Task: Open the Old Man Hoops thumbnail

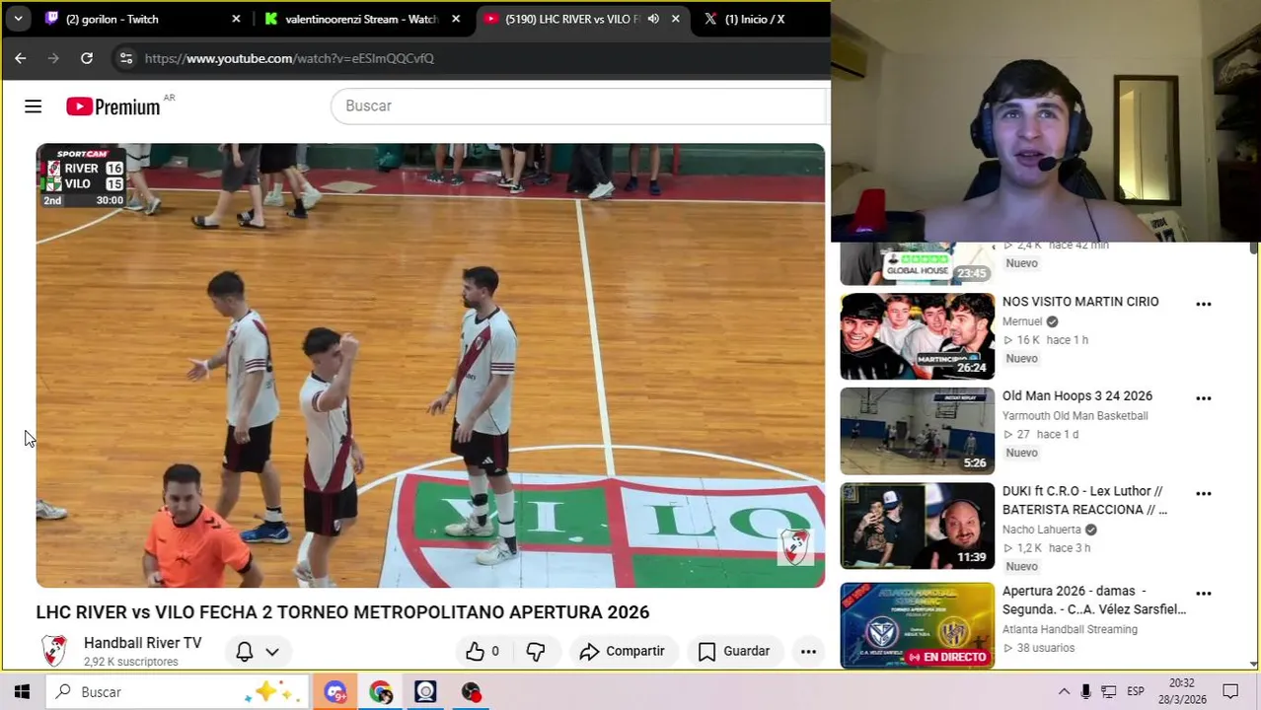Action: pyautogui.click(x=918, y=431)
